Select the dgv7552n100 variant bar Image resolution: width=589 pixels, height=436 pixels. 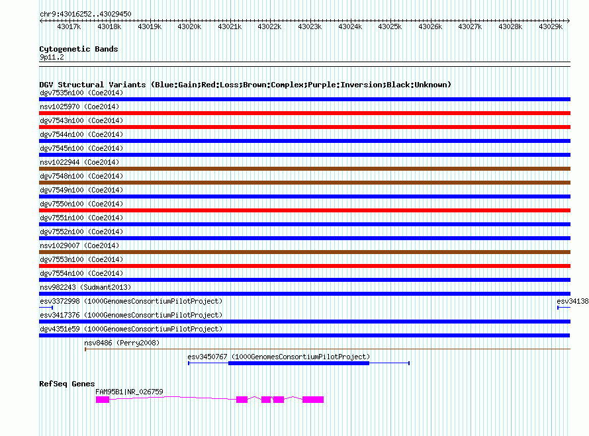coord(304,238)
